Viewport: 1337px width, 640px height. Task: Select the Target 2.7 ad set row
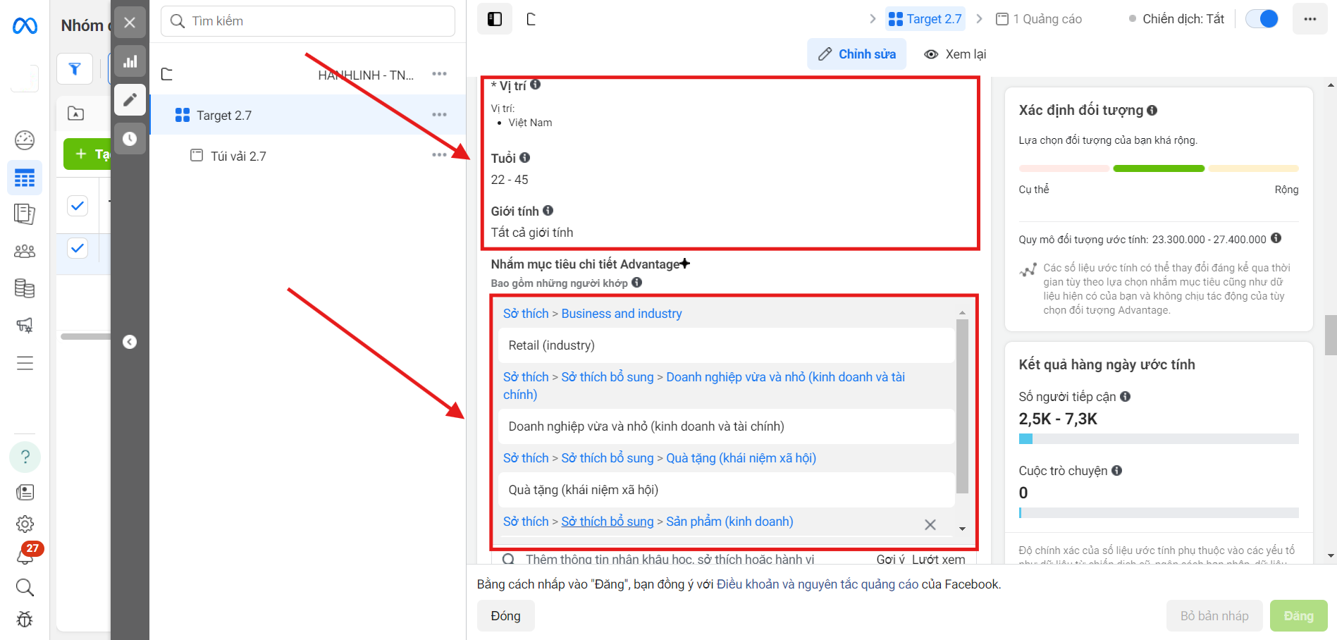(308, 115)
